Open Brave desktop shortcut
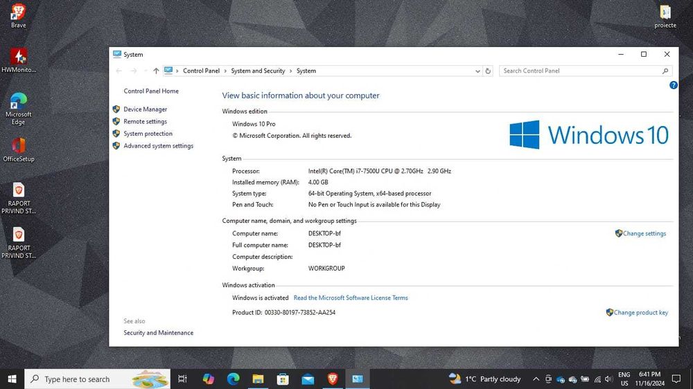693x389 pixels. (18, 16)
